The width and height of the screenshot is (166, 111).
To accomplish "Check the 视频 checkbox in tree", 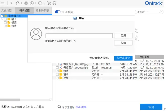I will point(5,23).
